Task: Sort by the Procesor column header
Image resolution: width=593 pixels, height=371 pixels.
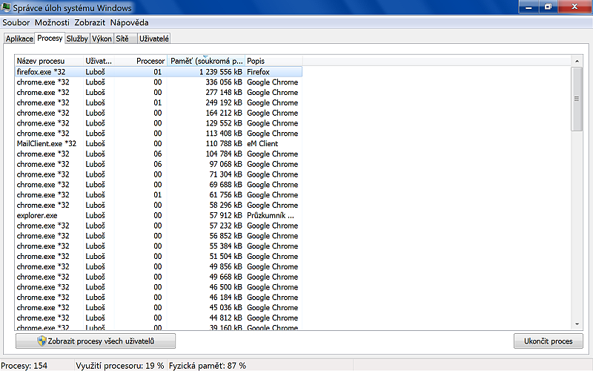Action: (150, 61)
